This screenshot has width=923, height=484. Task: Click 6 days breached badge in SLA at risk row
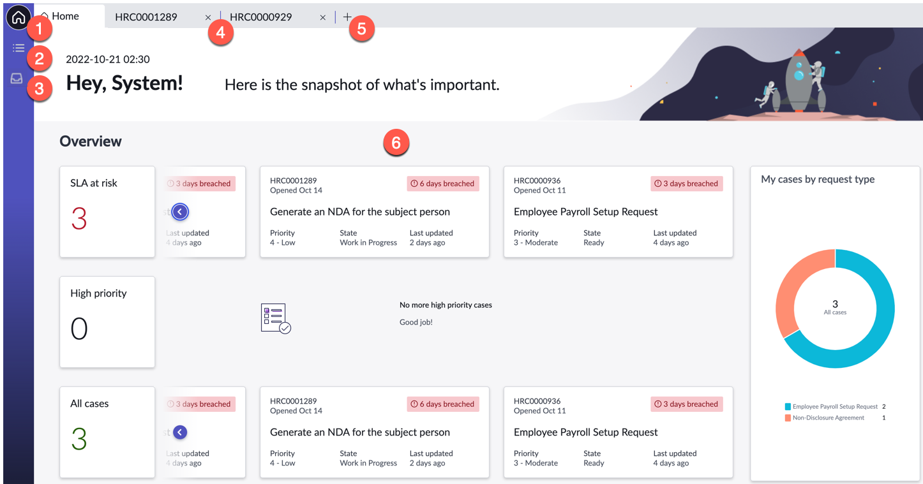443,184
